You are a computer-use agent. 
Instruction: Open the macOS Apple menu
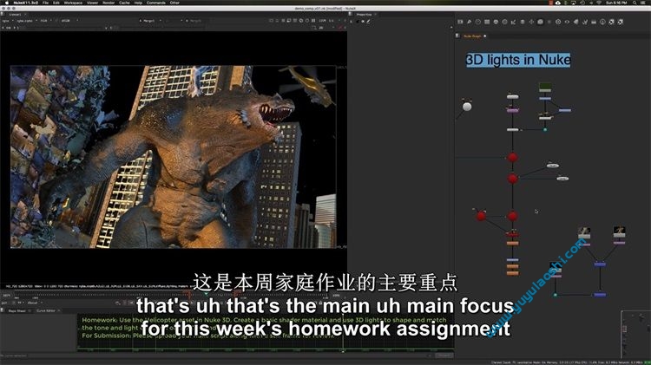7,3
